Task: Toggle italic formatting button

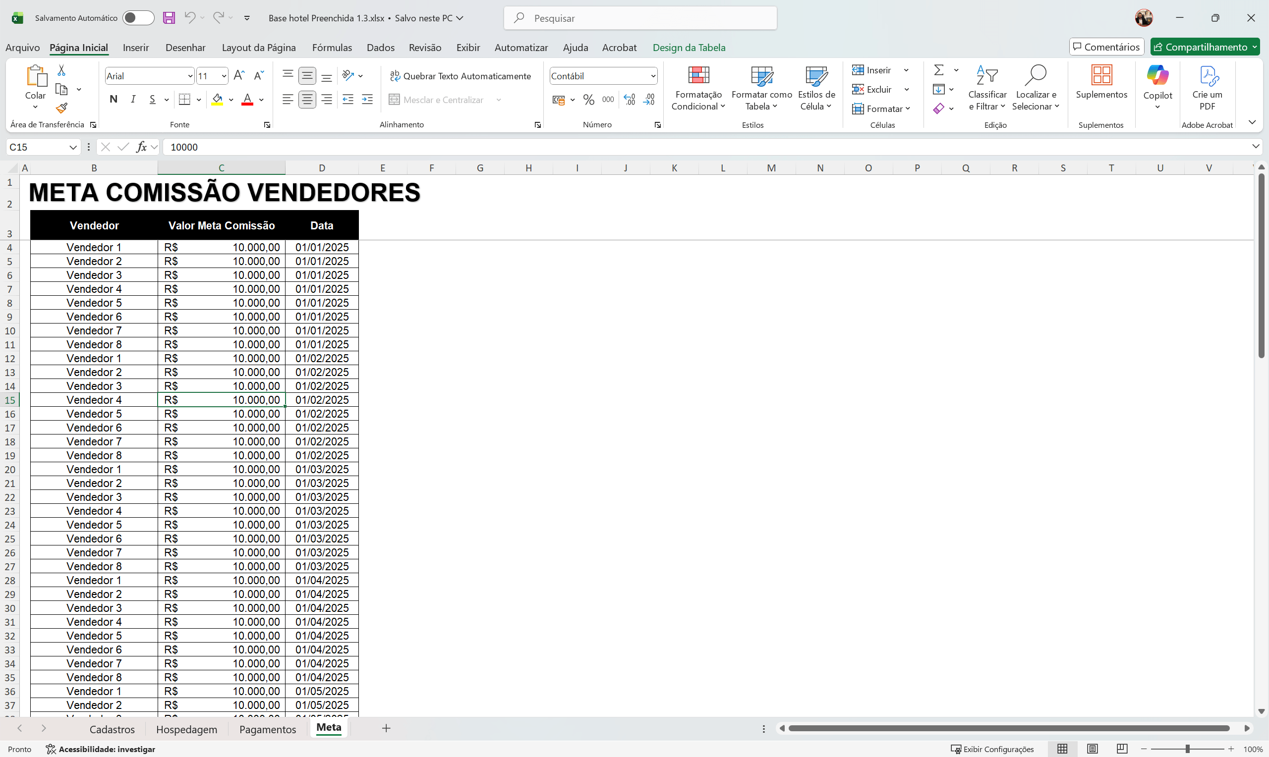Action: [x=133, y=100]
